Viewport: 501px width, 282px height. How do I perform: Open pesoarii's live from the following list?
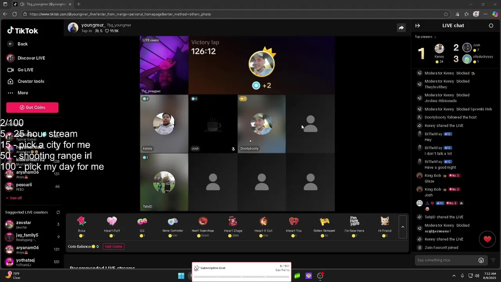[x=32, y=186]
